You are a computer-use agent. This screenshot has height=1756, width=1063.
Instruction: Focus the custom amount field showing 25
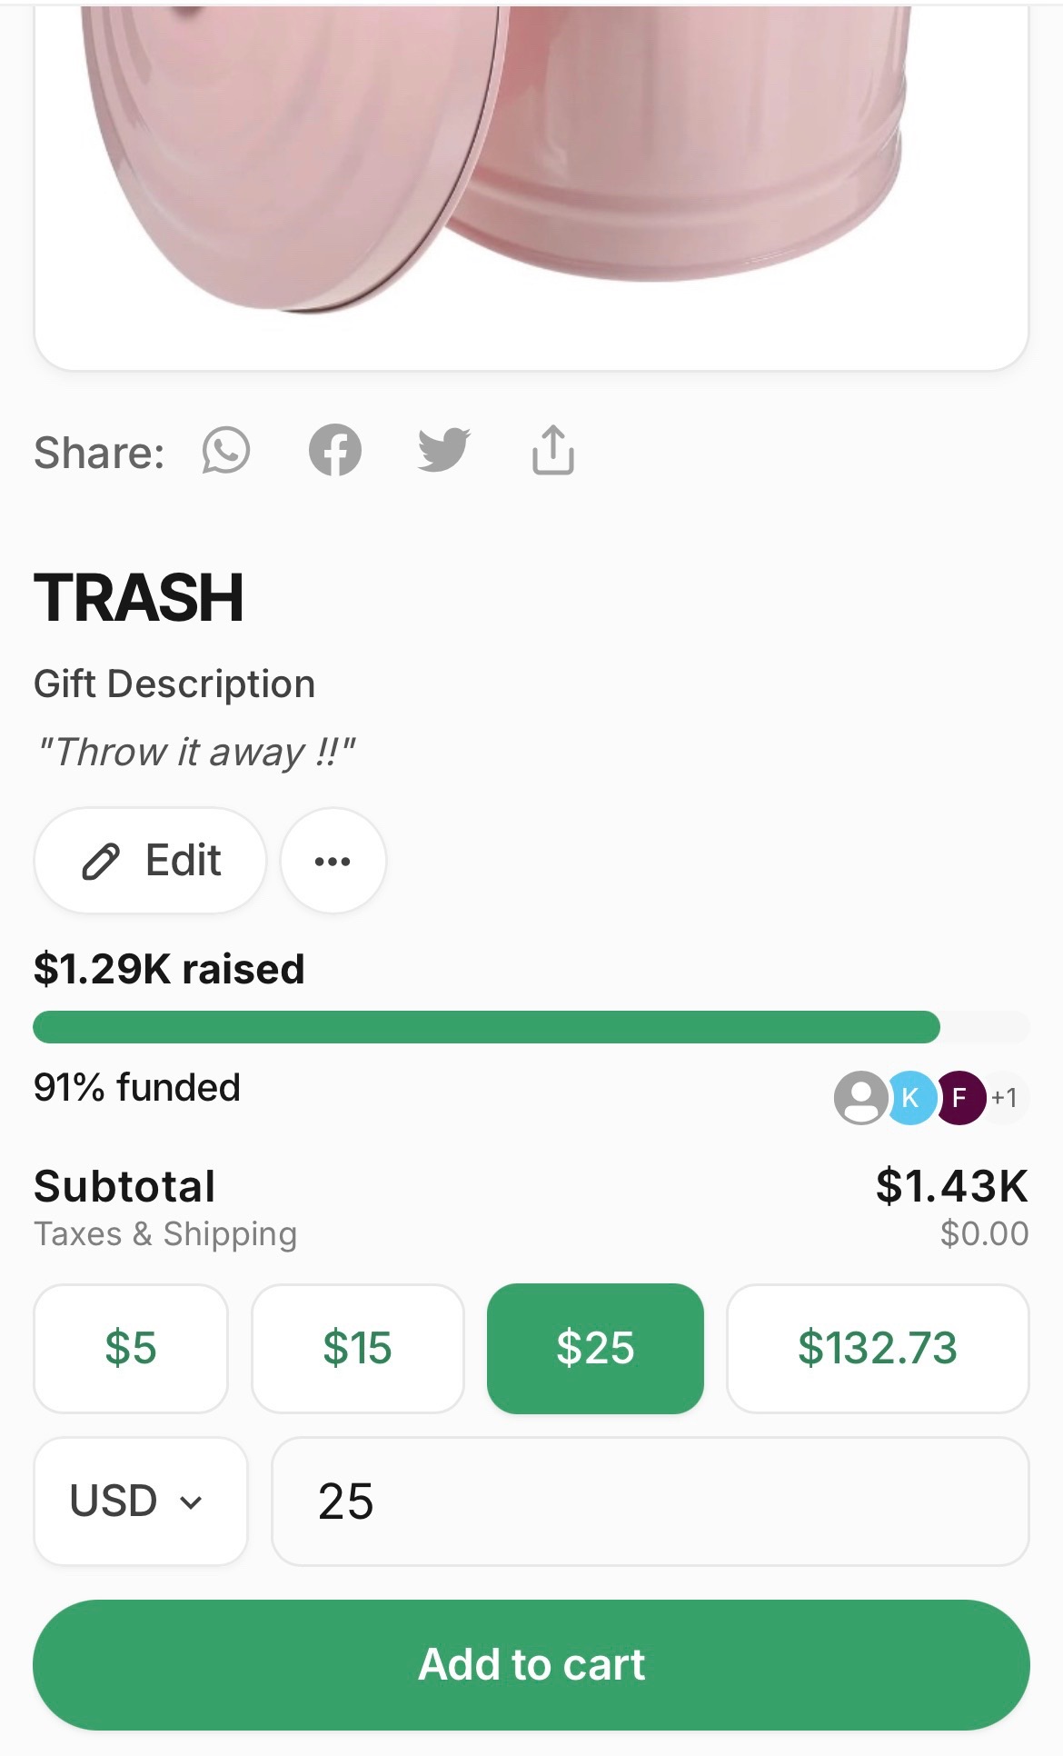[x=651, y=1501]
